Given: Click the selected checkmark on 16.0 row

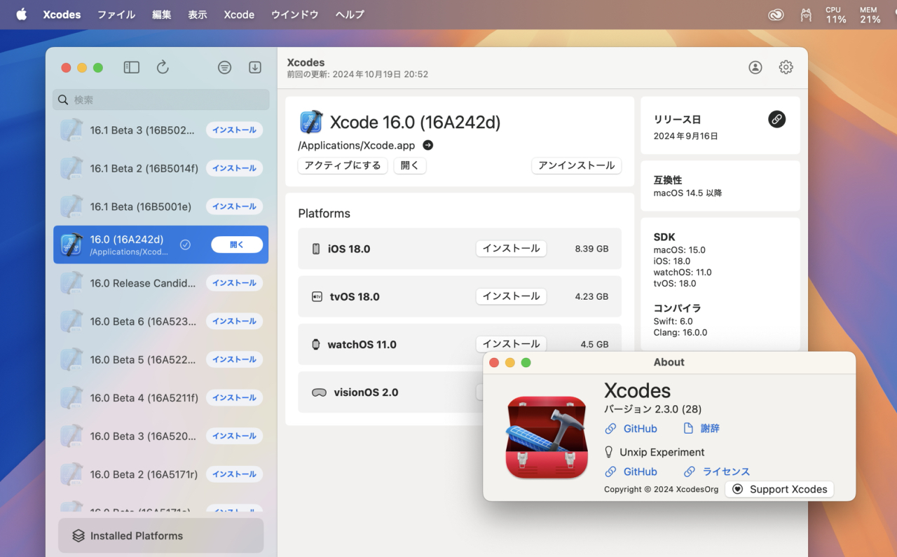Looking at the screenshot, I should coord(185,245).
